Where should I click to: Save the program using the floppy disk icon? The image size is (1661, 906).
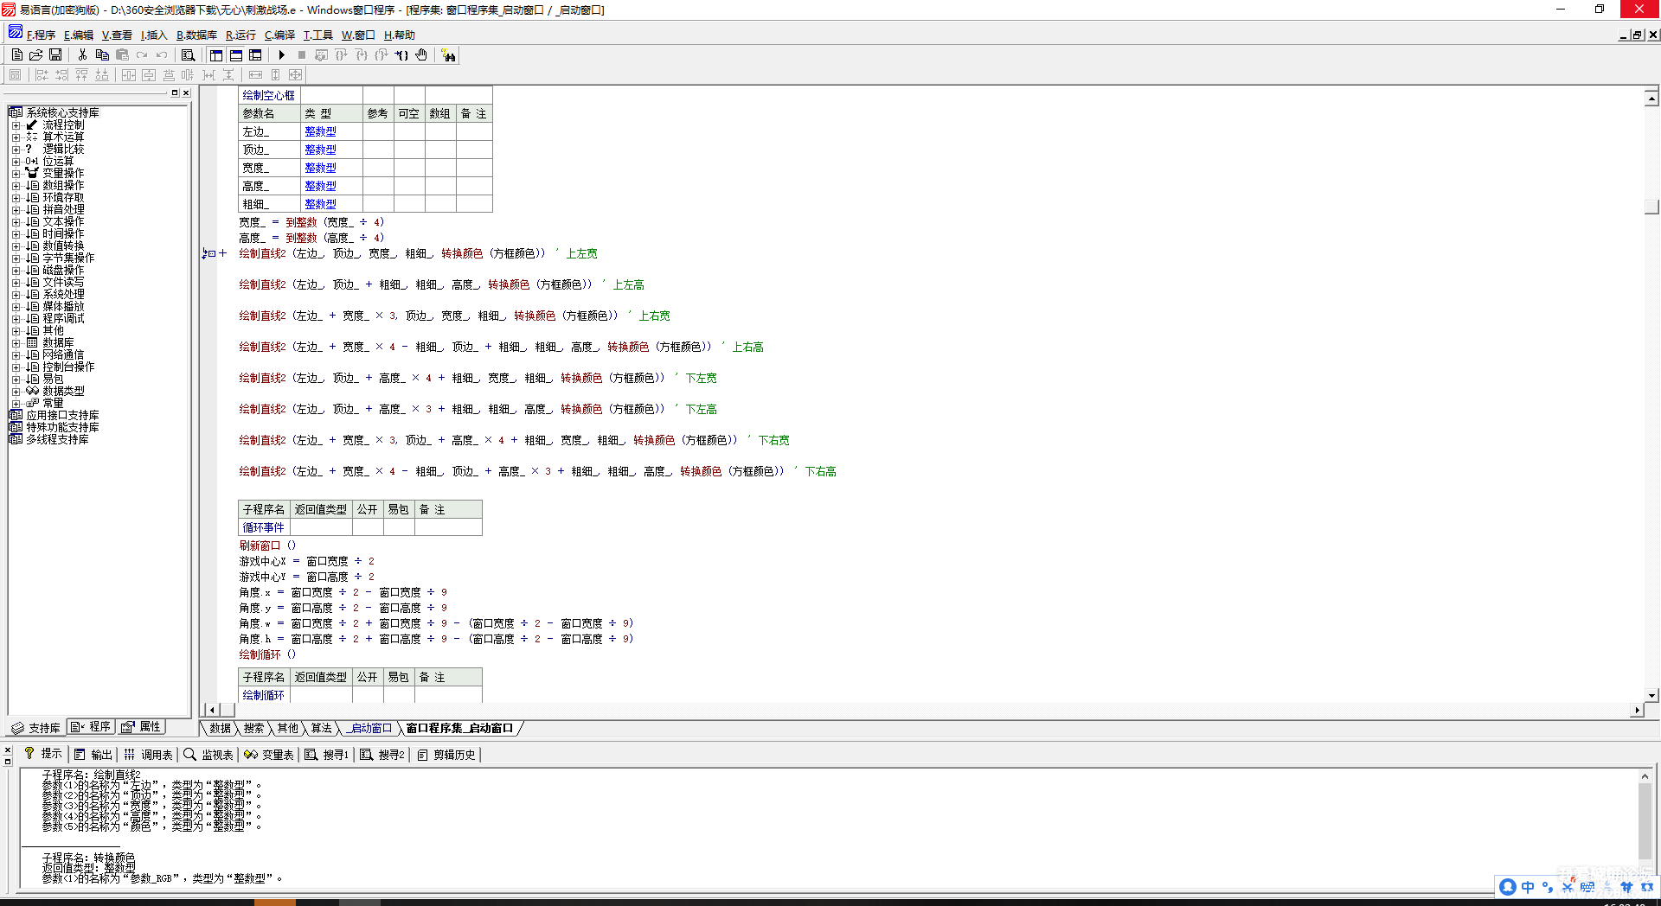click(x=55, y=55)
